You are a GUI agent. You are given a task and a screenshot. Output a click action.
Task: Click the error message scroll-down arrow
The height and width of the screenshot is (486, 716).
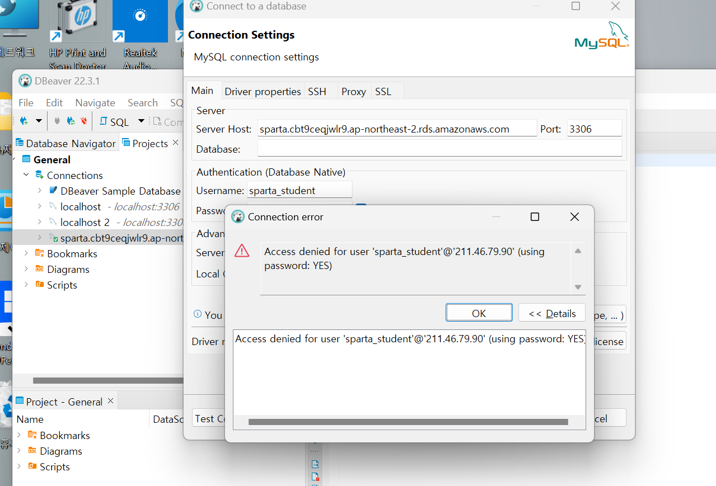(x=578, y=287)
